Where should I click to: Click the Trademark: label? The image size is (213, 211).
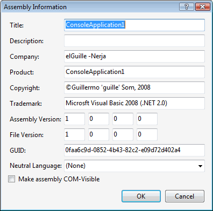26,104
